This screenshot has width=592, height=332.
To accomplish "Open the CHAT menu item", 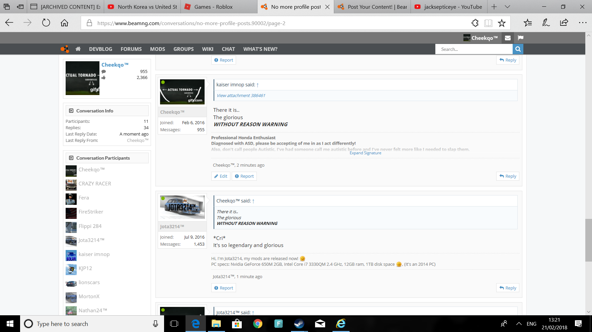I will point(228,49).
